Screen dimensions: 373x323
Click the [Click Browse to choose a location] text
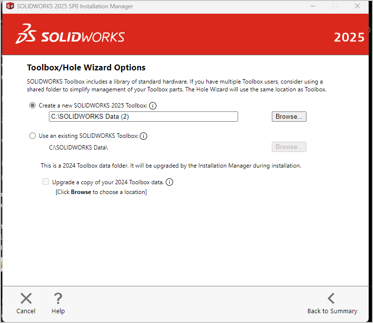click(101, 192)
